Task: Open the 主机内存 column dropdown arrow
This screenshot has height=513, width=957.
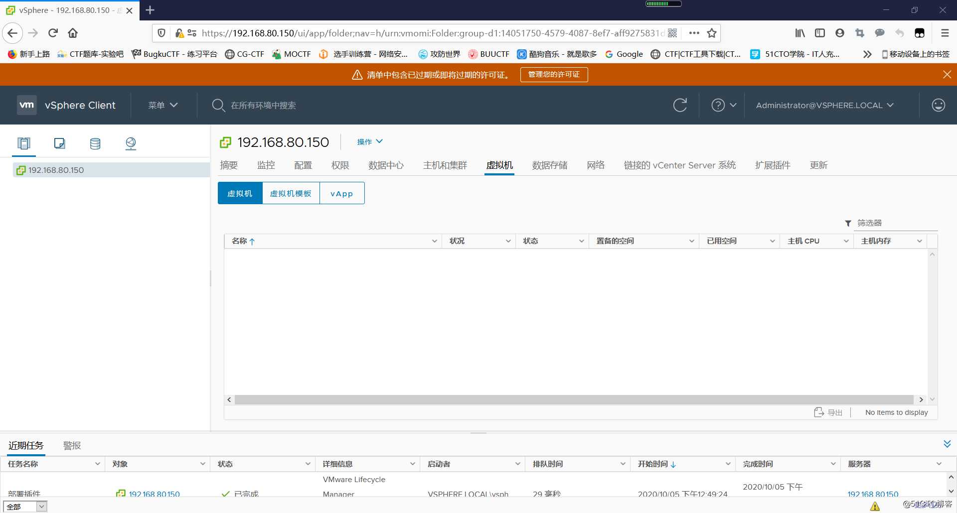Action: pyautogui.click(x=920, y=241)
